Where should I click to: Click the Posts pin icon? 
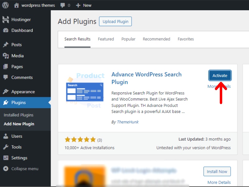(6, 45)
